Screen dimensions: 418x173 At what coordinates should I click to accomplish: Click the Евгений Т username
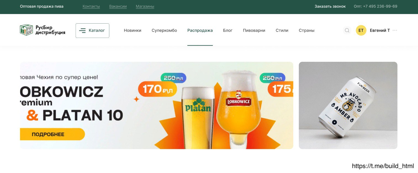380,30
